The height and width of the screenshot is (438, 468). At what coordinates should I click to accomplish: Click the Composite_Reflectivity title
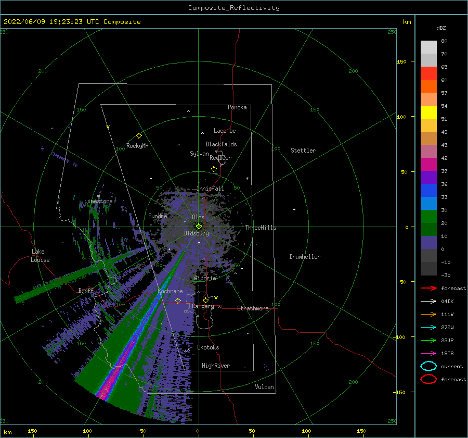(233, 8)
